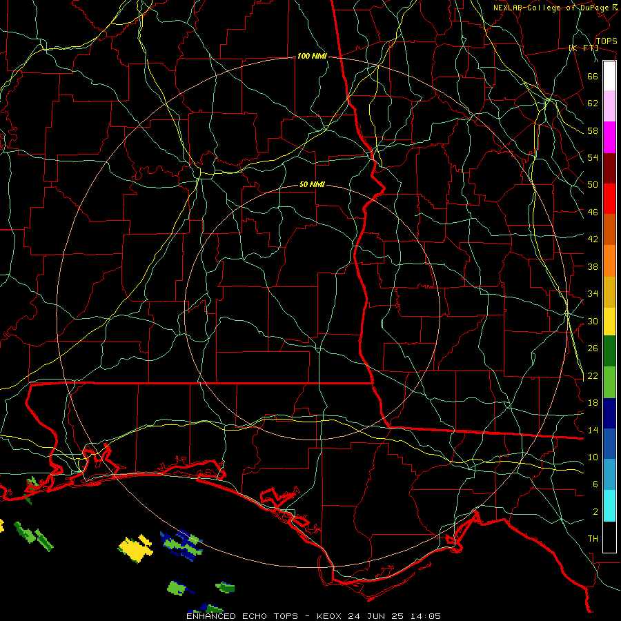
Task: Click the legend value '58'
Action: pyautogui.click(x=593, y=130)
